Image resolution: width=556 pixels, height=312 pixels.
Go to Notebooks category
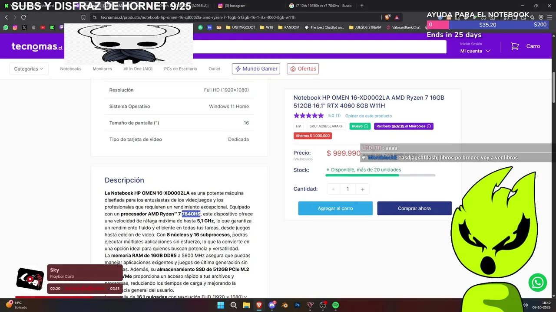click(70, 68)
